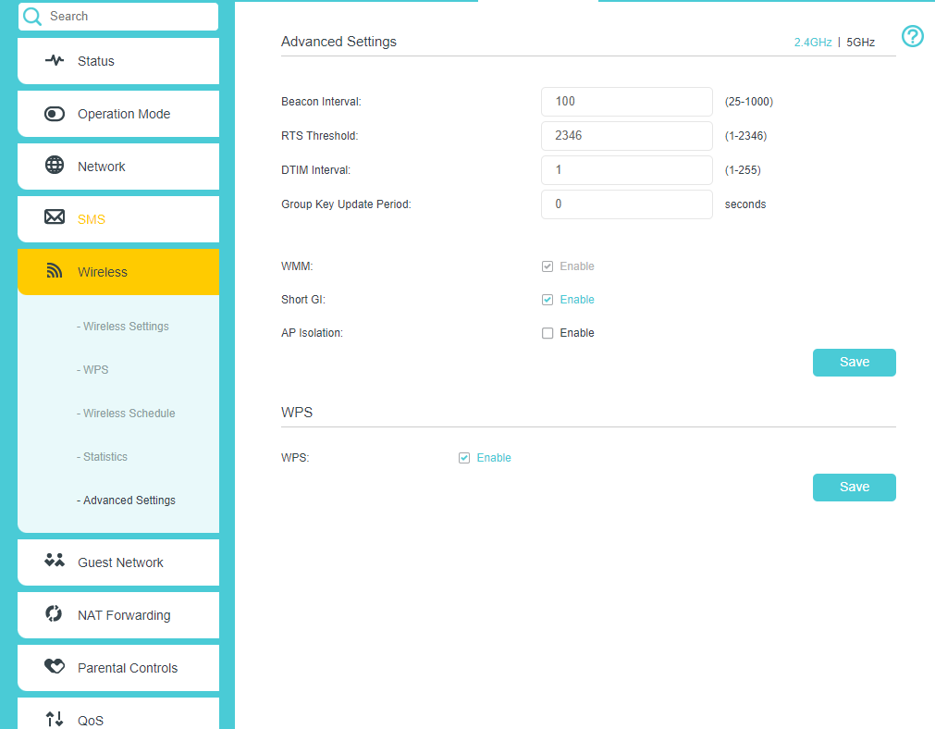Go to Wireless Settings submenu

point(123,327)
